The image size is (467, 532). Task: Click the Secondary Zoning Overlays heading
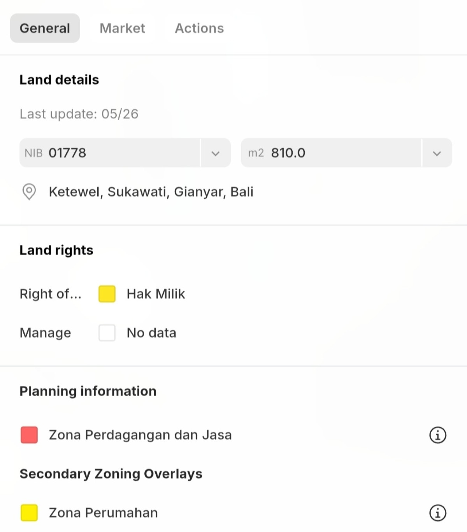111,474
